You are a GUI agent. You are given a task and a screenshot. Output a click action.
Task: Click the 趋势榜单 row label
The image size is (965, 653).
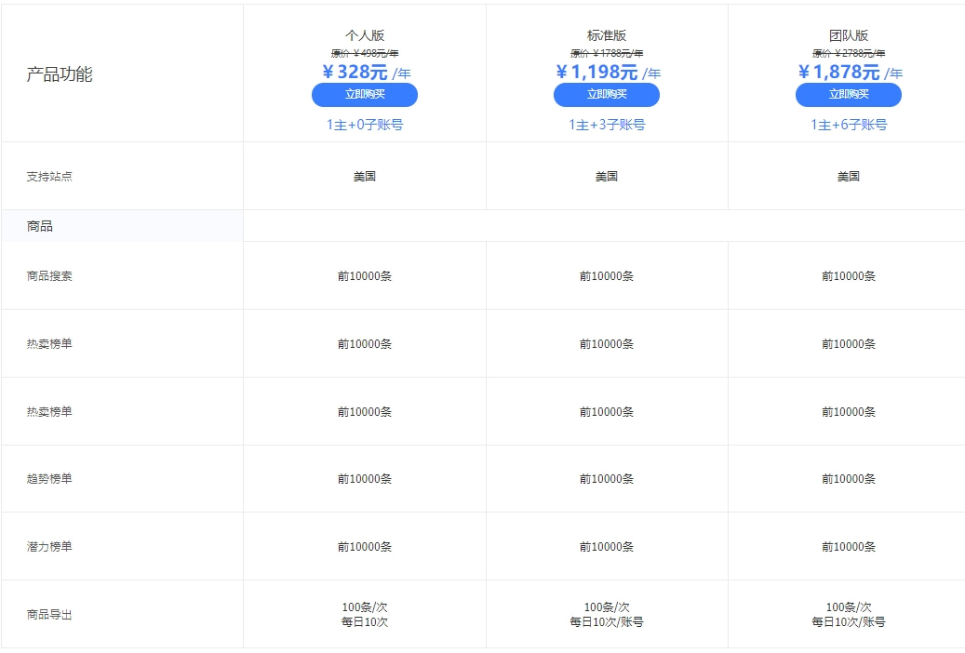click(49, 479)
